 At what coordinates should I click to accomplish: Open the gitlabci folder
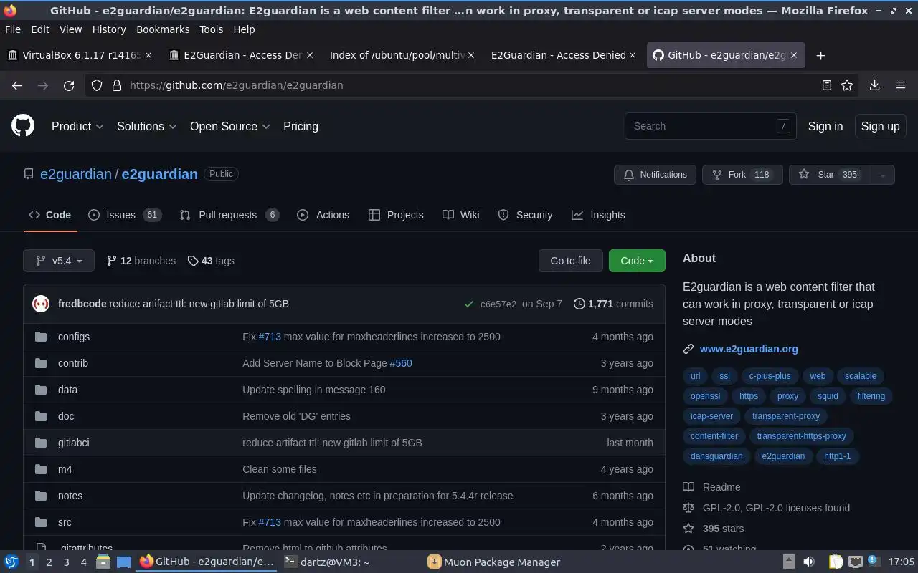tap(73, 443)
